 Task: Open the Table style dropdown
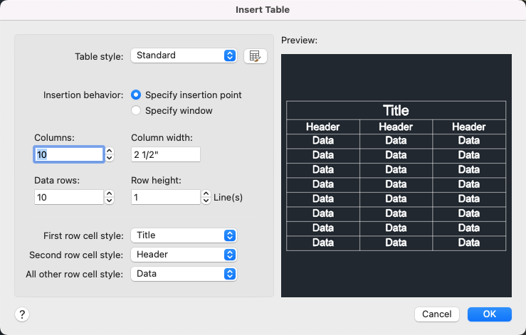[x=184, y=55]
